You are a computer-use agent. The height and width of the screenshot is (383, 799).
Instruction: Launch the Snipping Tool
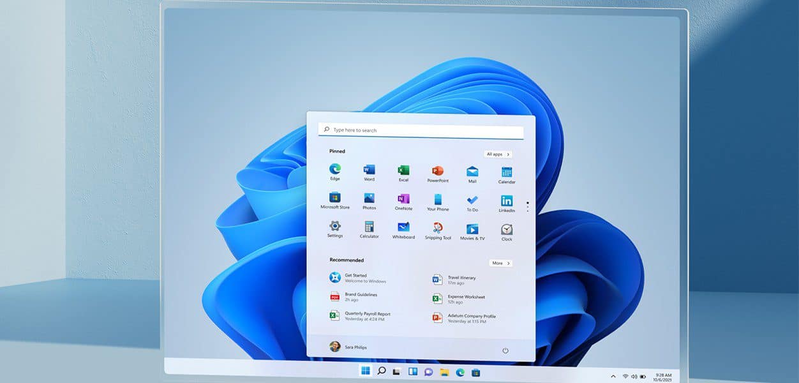[x=438, y=231]
